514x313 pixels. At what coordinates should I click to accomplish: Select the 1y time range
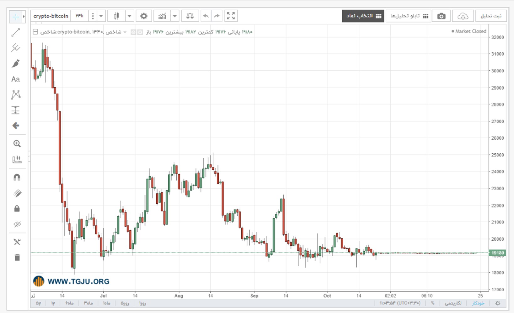[53, 303]
